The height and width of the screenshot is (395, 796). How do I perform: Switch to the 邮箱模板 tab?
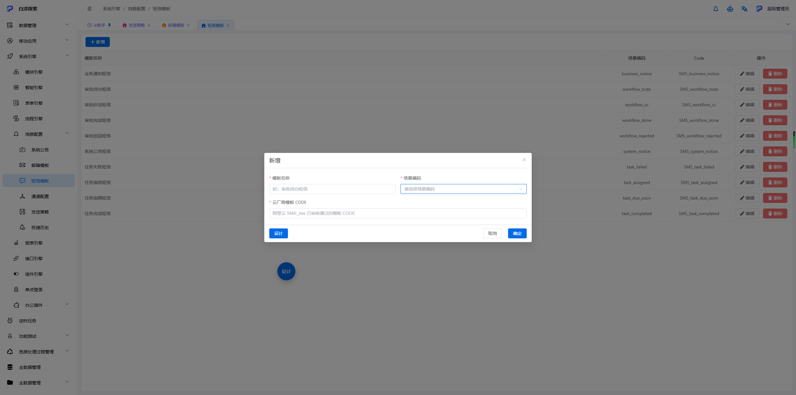[x=176, y=25]
